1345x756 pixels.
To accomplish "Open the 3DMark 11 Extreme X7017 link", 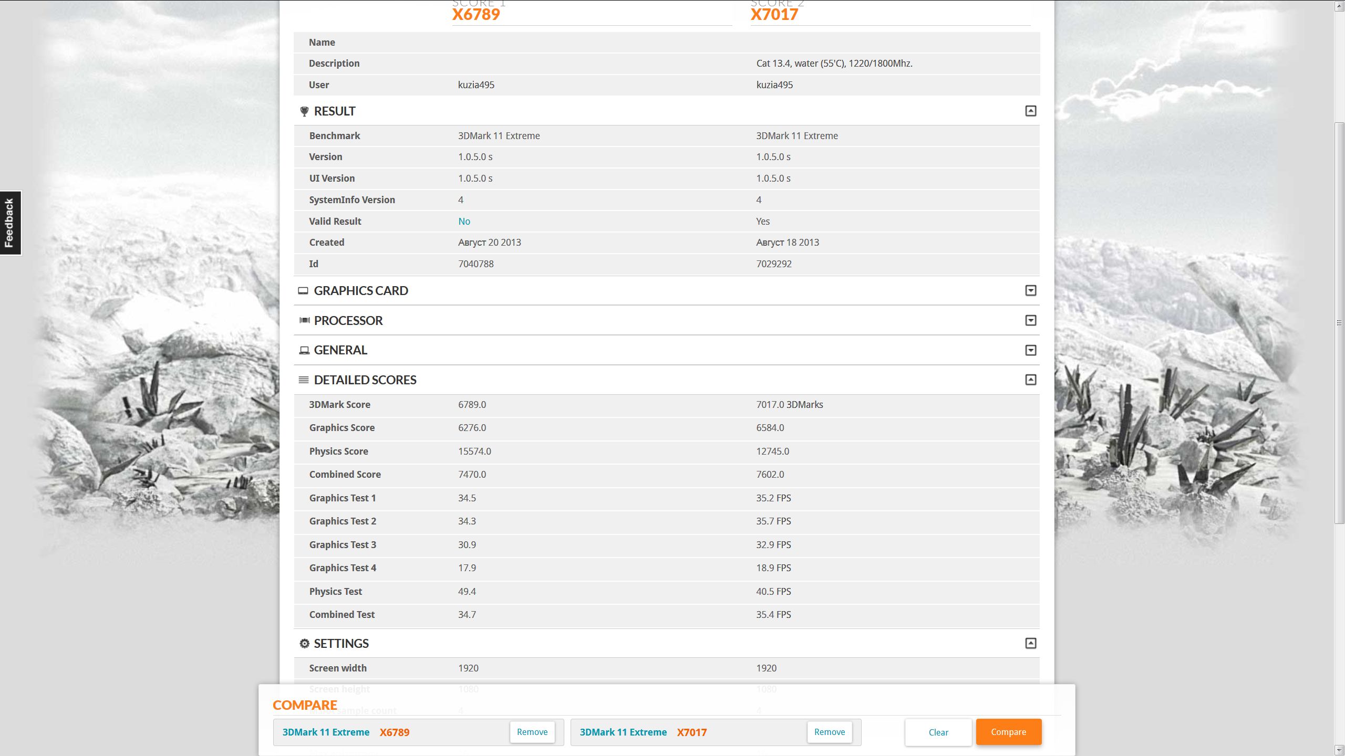I will tap(643, 732).
